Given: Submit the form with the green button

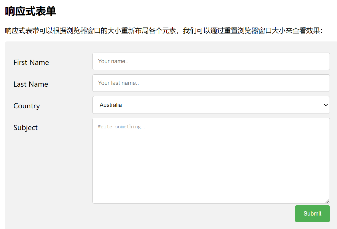Looking at the screenshot, I should (312, 214).
